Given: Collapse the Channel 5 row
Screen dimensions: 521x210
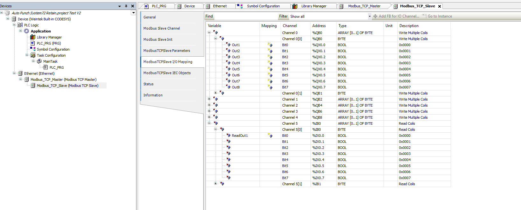Looking at the screenshot, I should [209, 123].
